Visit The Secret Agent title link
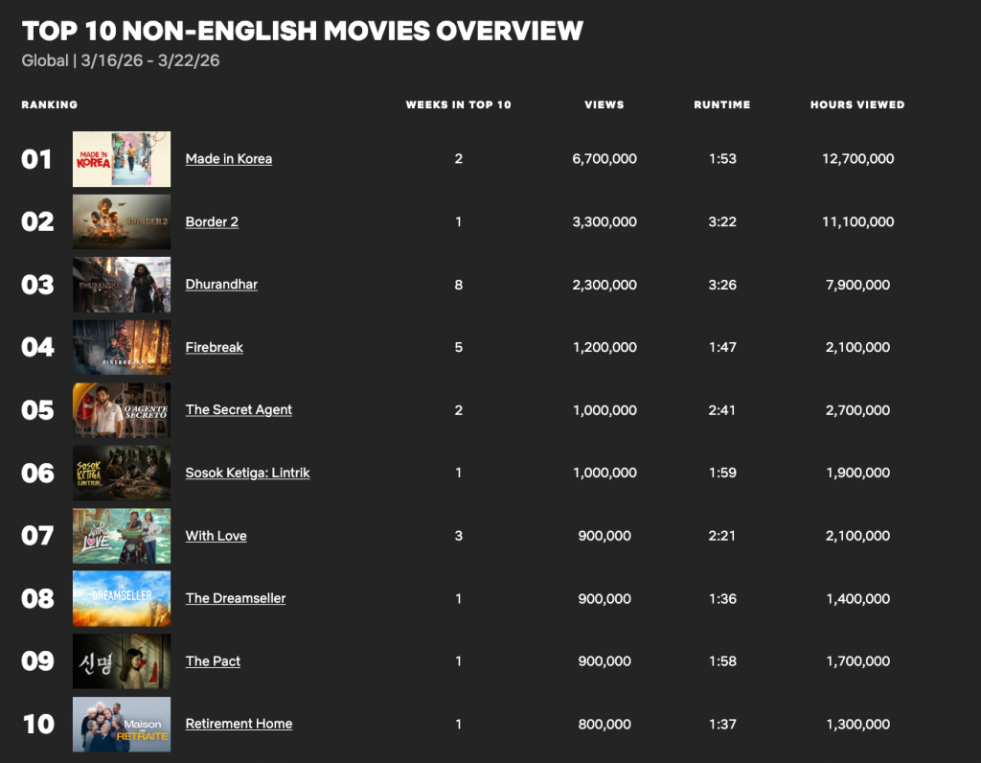The image size is (981, 763). [x=239, y=410]
